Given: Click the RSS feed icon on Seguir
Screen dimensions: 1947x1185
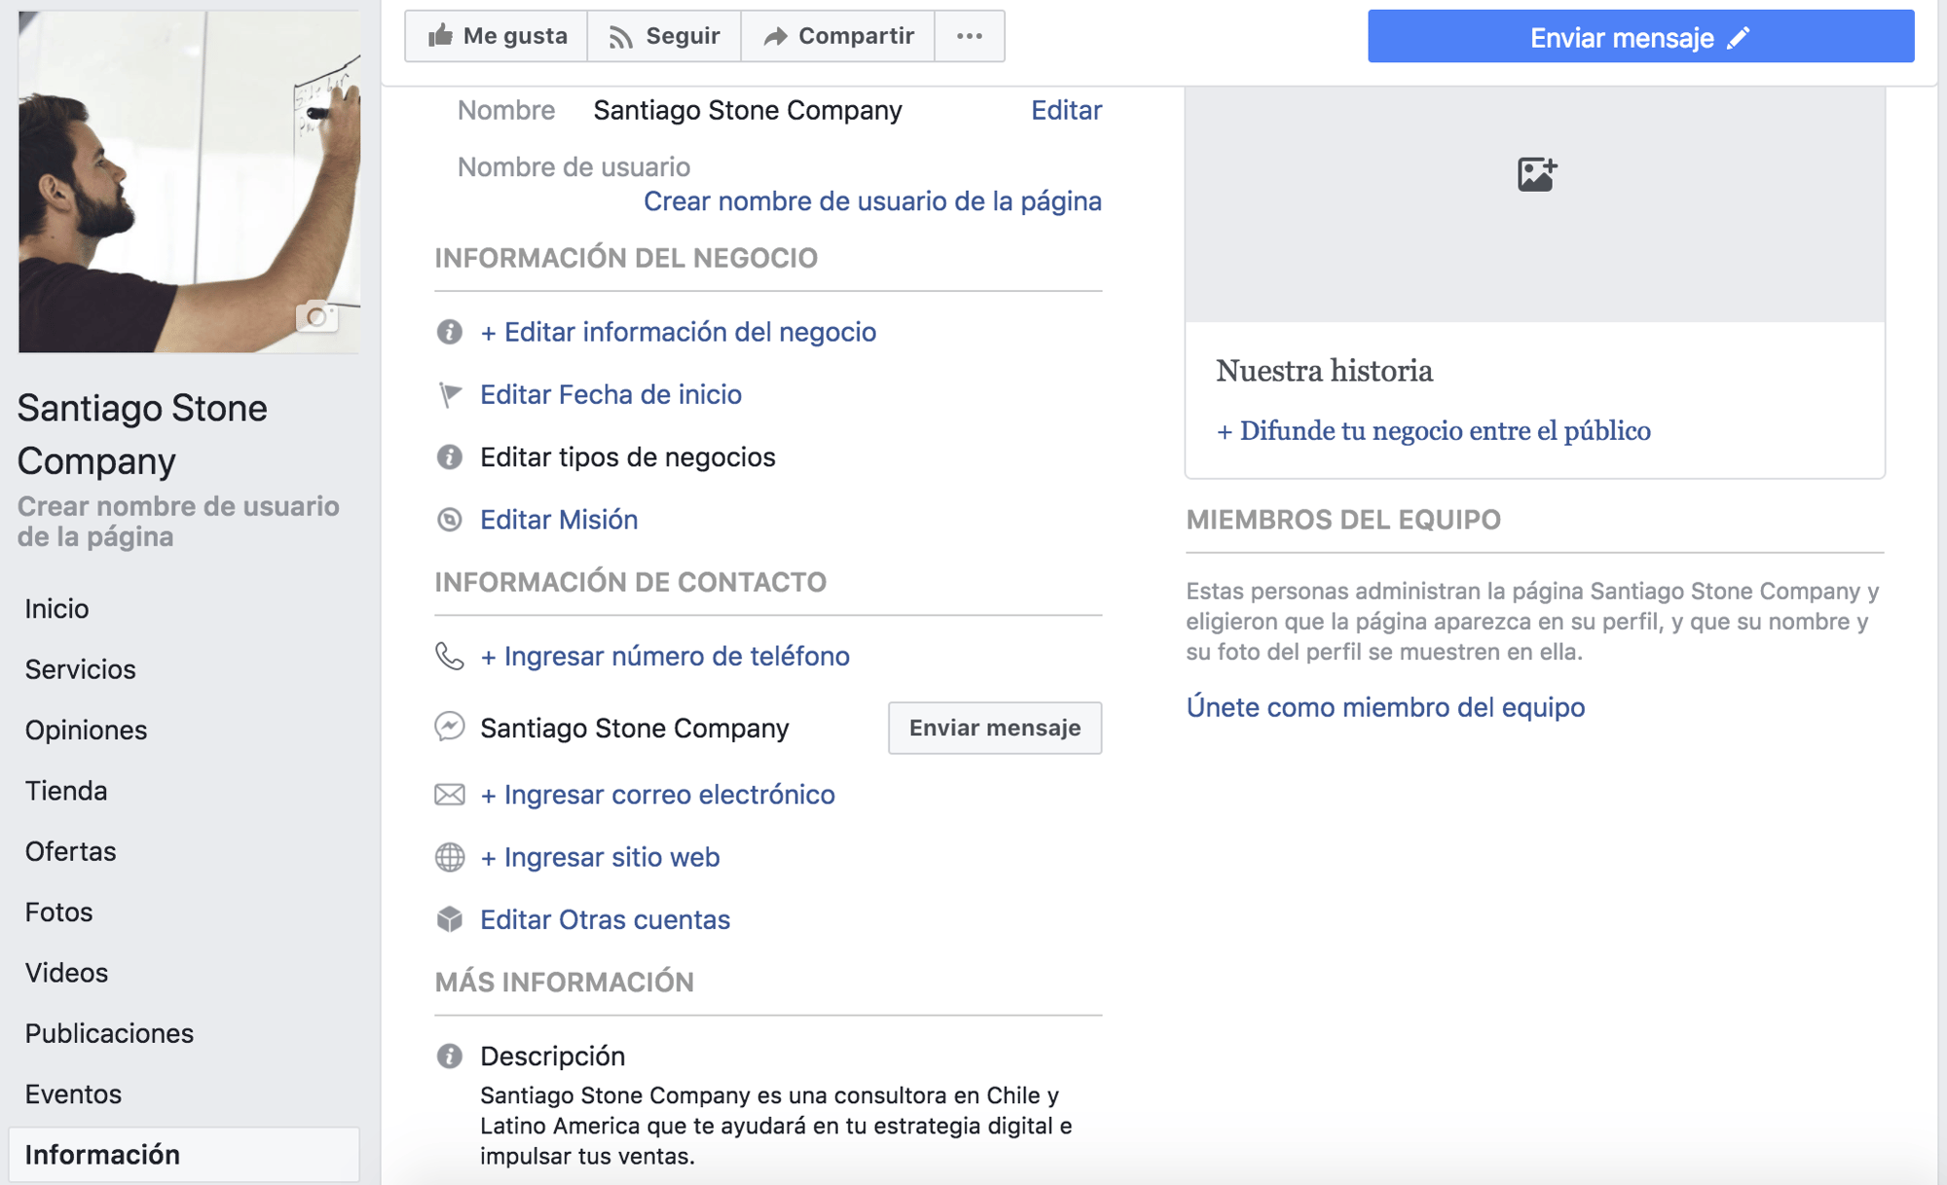Looking at the screenshot, I should coord(620,37).
